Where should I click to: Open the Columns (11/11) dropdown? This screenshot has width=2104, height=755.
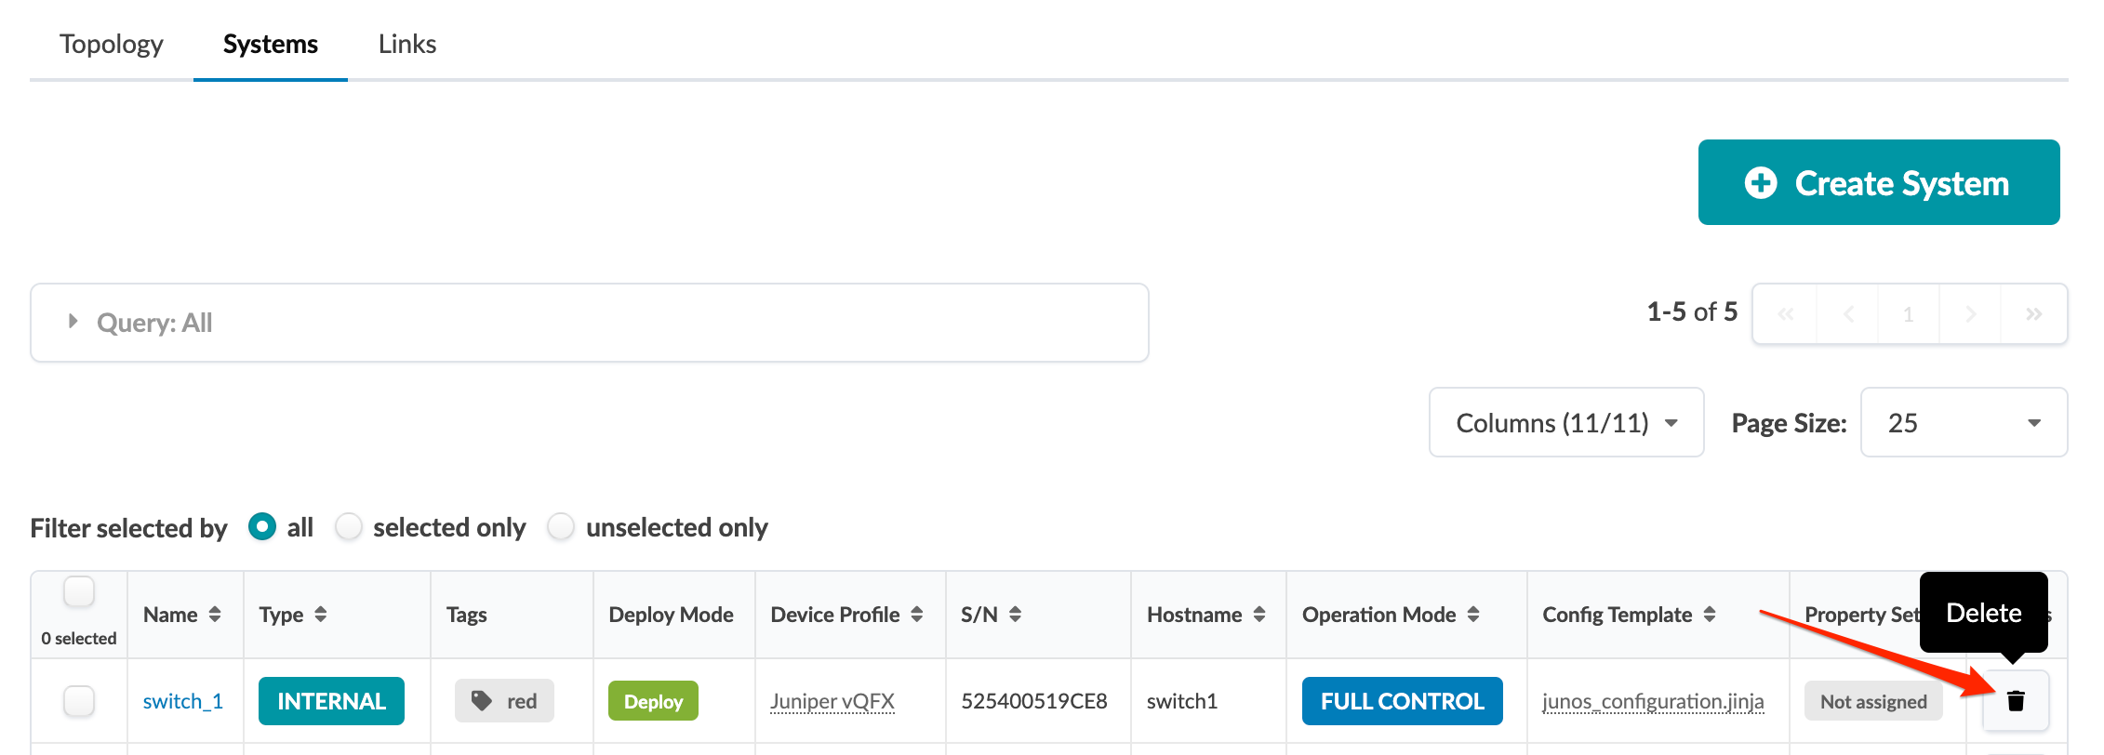[1566, 423]
